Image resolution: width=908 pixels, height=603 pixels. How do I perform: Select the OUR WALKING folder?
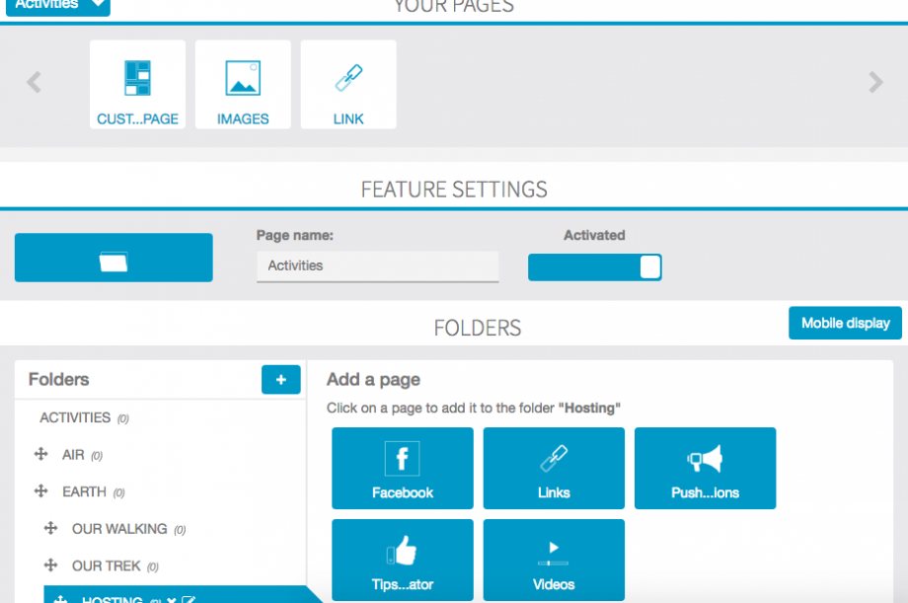click(119, 529)
